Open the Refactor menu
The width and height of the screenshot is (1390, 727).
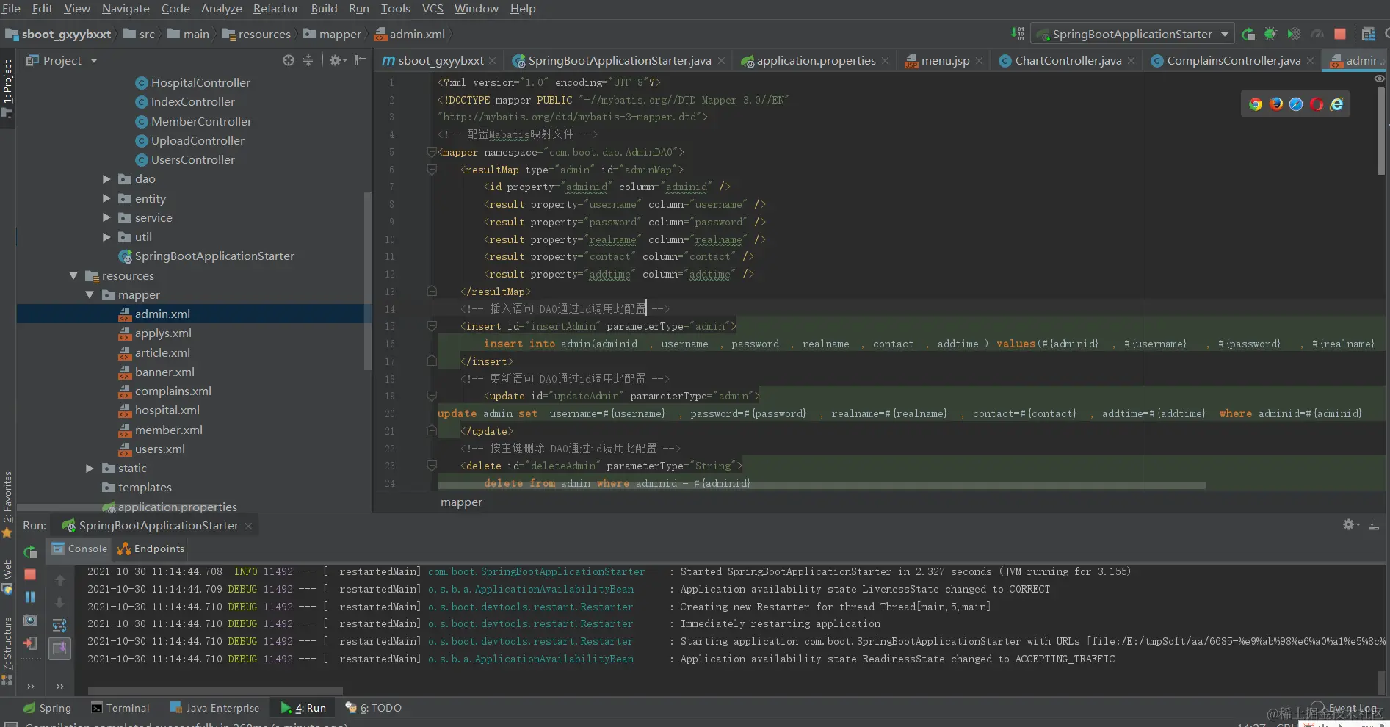pyautogui.click(x=275, y=9)
